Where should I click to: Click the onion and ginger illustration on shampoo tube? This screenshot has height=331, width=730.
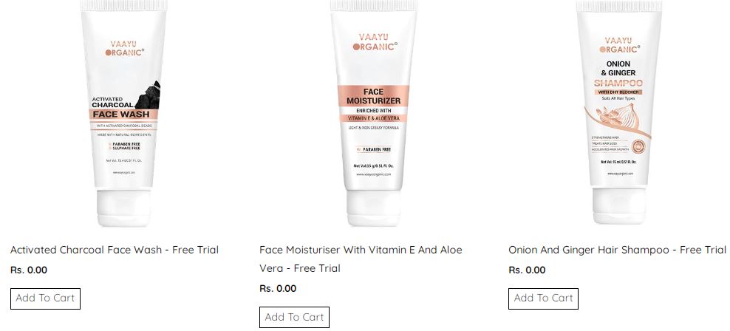(x=617, y=119)
